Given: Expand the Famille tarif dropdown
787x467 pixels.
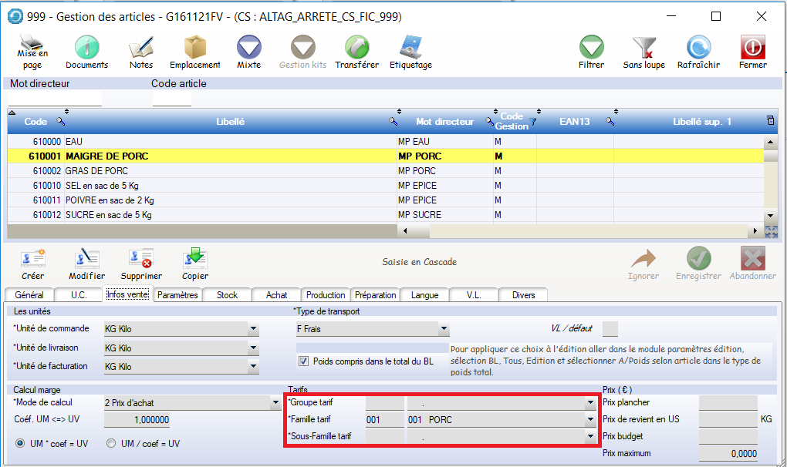Looking at the screenshot, I should [590, 420].
